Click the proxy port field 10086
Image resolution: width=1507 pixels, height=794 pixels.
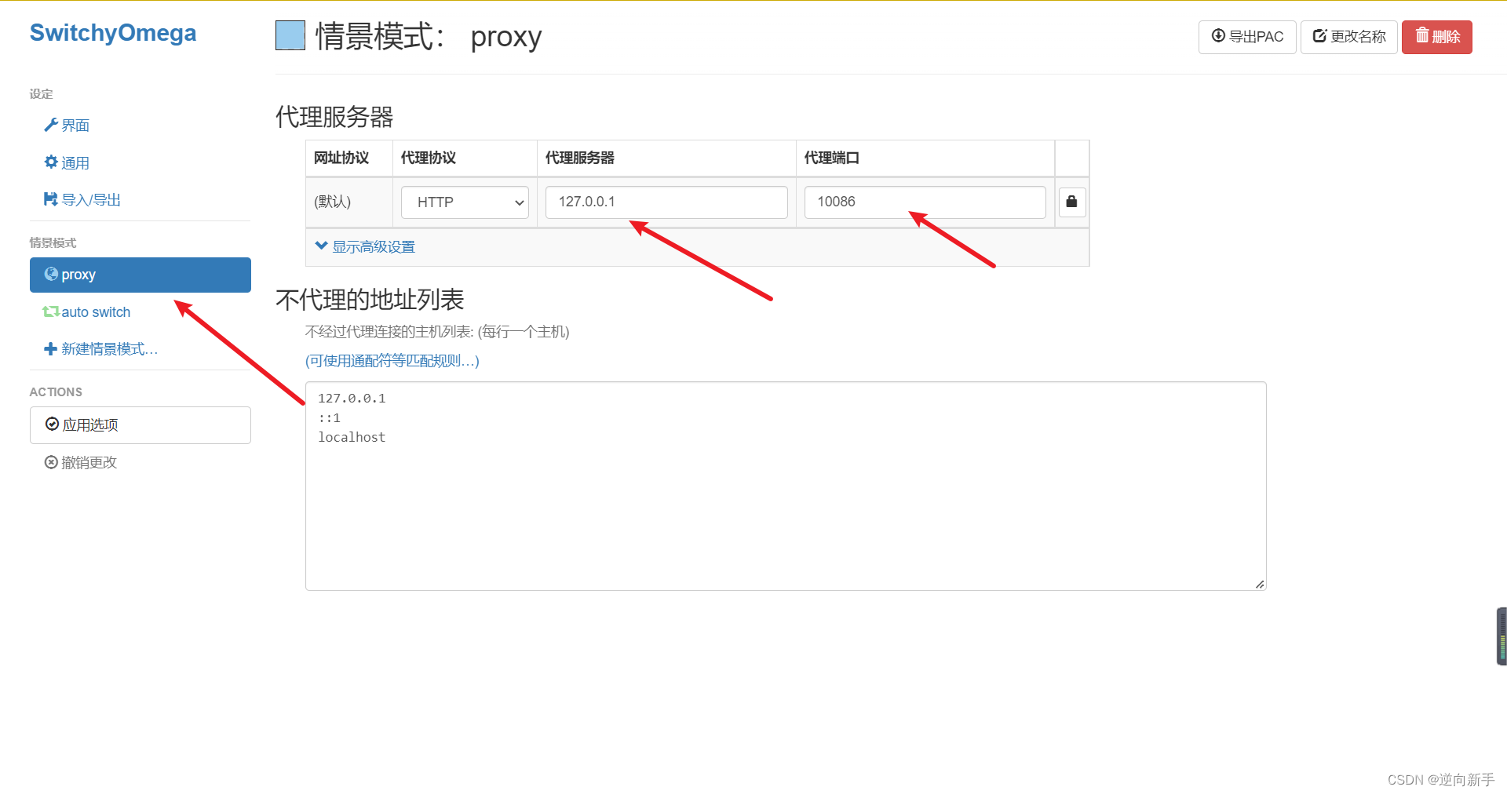pos(925,202)
